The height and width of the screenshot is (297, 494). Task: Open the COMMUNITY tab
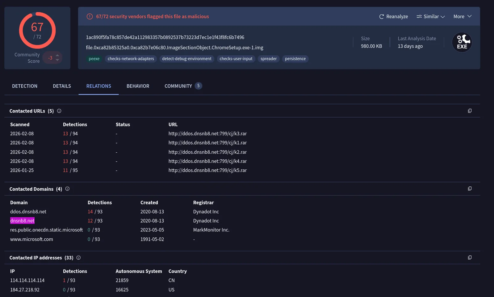pyautogui.click(x=183, y=86)
